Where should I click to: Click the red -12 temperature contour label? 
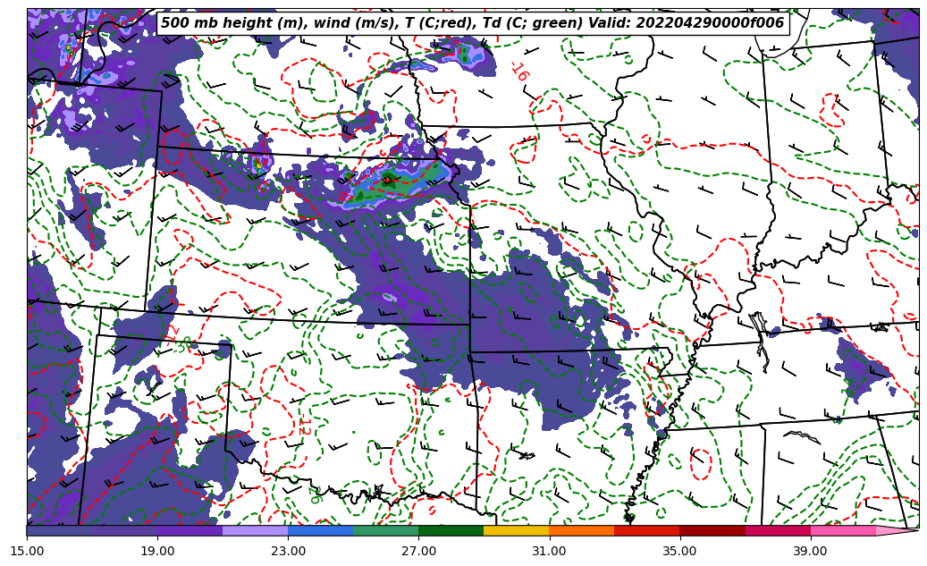click(304, 427)
